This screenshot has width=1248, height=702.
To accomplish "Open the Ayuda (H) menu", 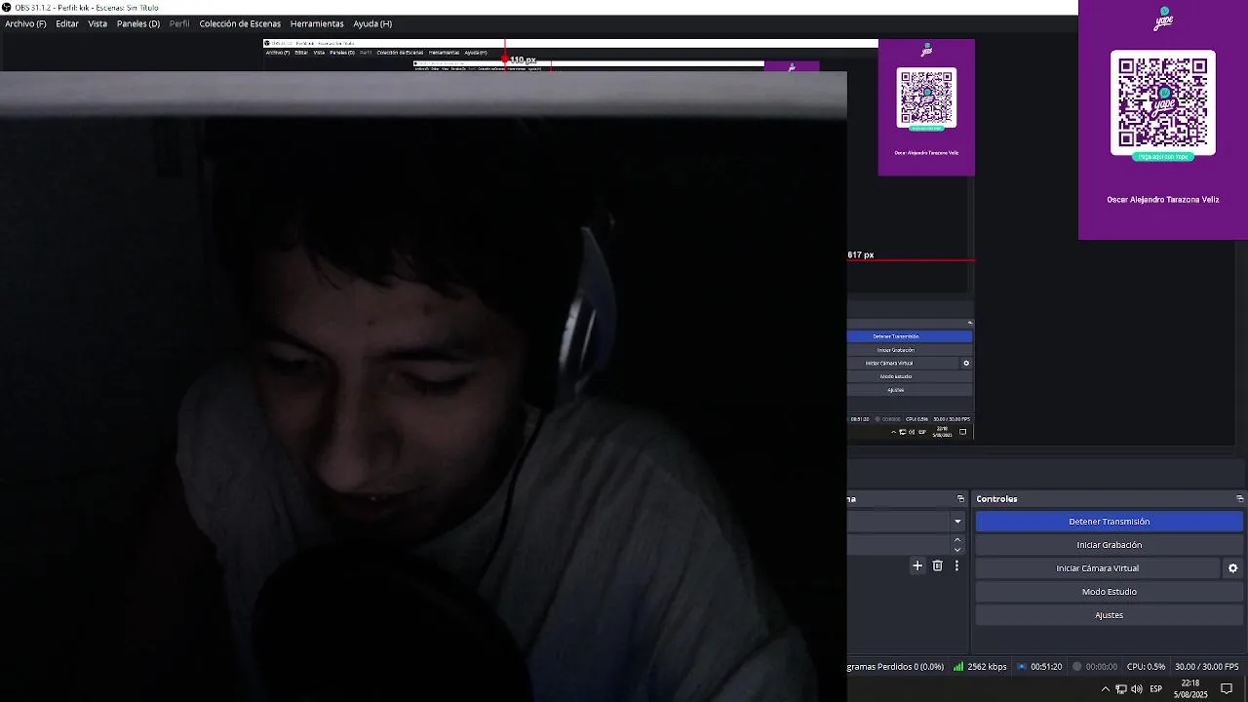I will (372, 23).
